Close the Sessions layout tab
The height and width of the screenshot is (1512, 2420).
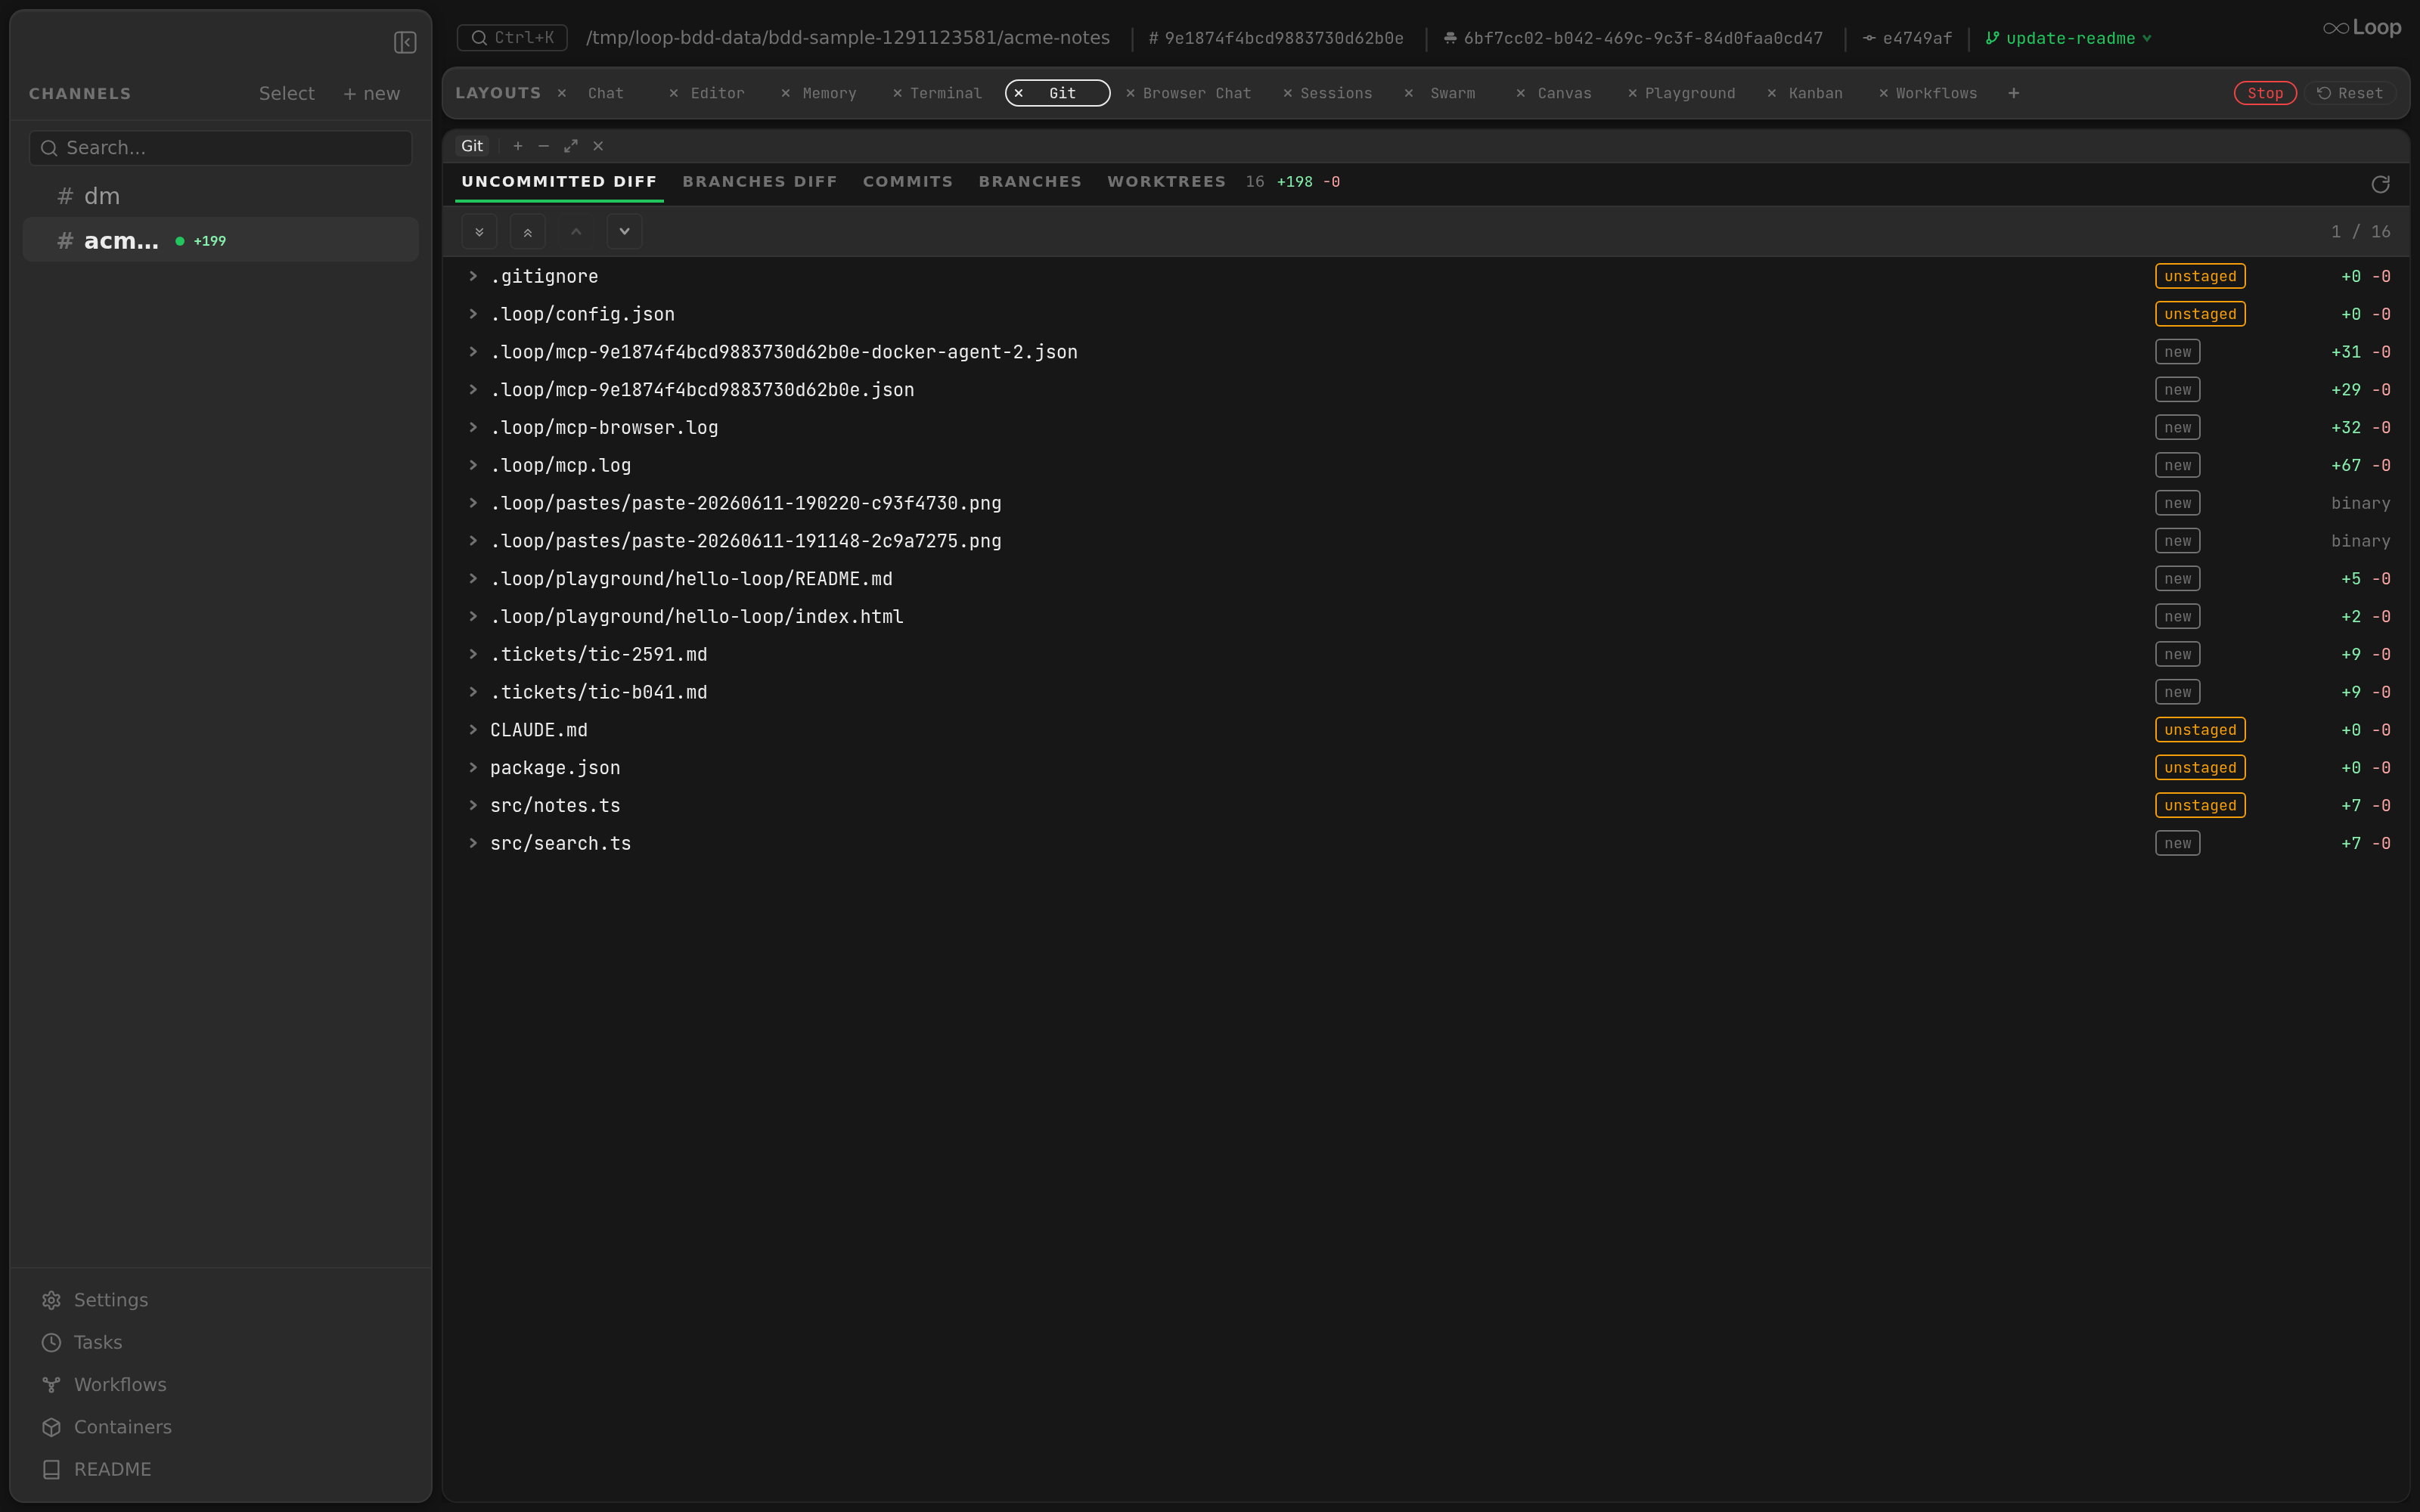click(1288, 93)
